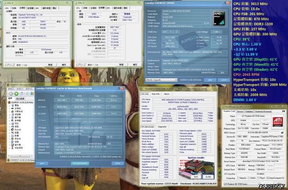Screen dimensions: 288x190
Task: Open the ATI Radeon HD 5700 Series card dropdown
Action: (x=242, y=184)
